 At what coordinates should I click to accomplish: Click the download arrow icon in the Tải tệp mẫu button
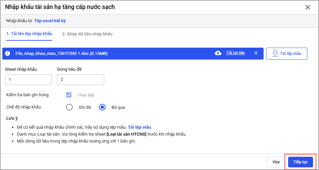coord(275,53)
